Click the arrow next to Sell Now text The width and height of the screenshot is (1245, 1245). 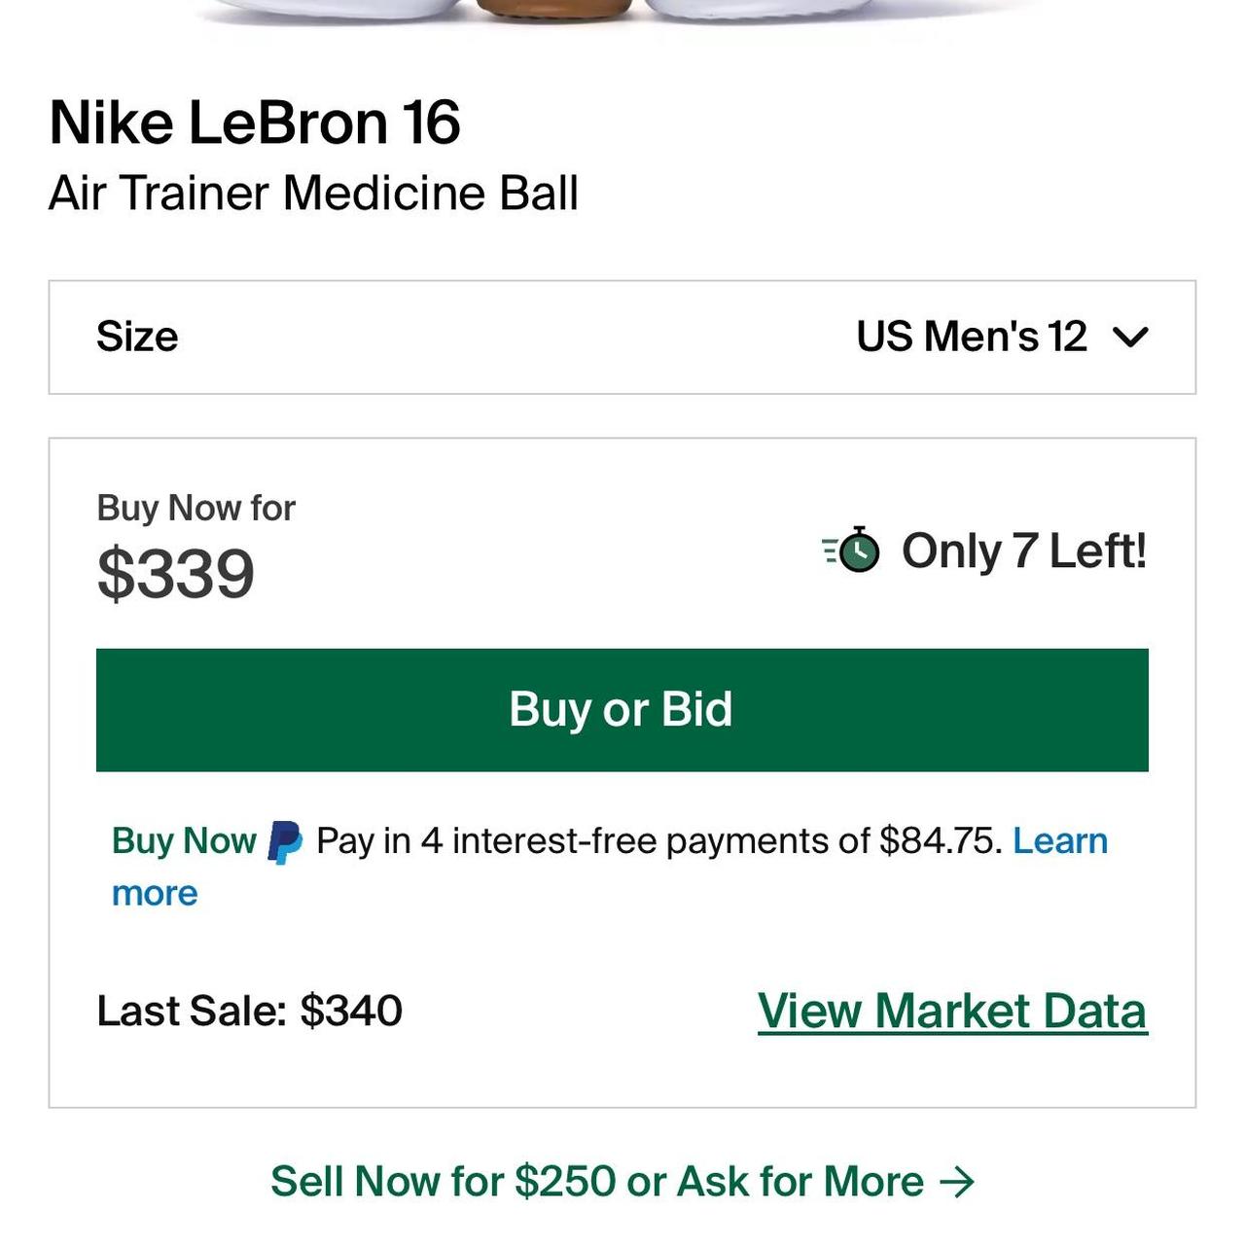pos(956,1181)
